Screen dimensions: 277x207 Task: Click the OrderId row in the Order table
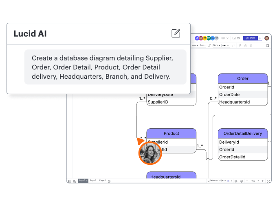coord(243,87)
